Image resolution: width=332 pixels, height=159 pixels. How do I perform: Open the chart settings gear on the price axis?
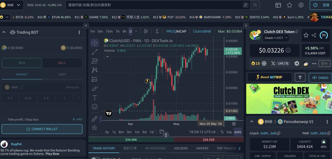click(234, 124)
